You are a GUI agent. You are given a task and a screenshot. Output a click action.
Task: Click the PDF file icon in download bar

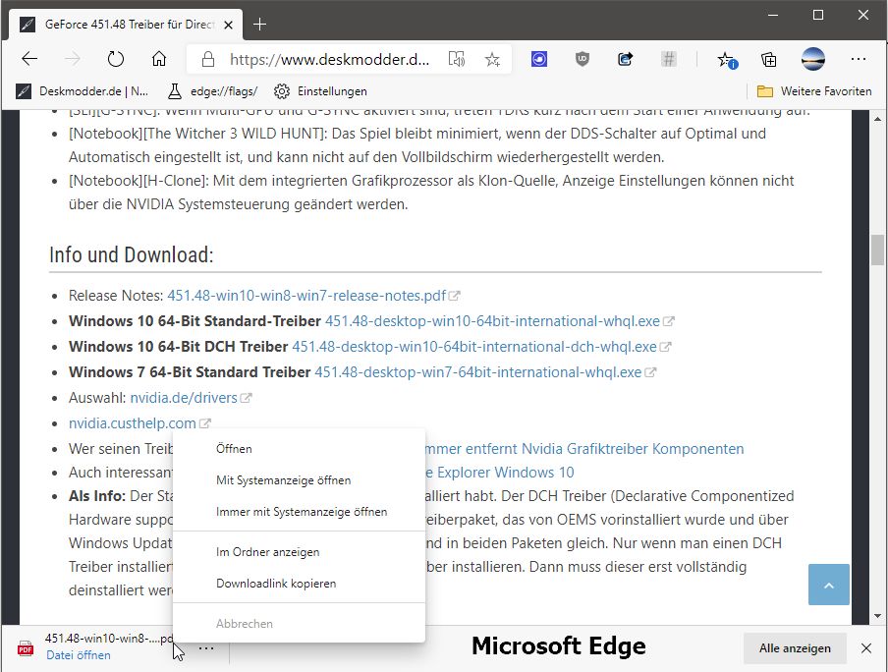(26, 647)
